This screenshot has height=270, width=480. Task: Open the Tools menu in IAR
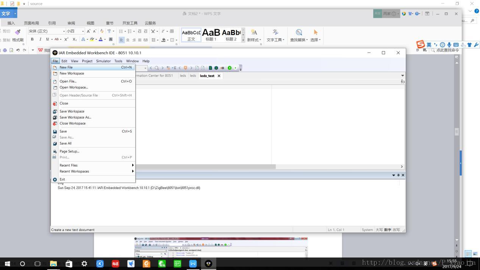(118, 61)
